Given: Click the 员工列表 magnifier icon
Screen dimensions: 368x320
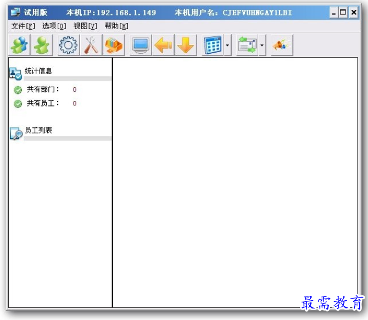Looking at the screenshot, I should point(16,133).
